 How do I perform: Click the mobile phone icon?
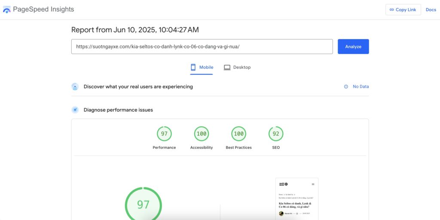tap(193, 67)
